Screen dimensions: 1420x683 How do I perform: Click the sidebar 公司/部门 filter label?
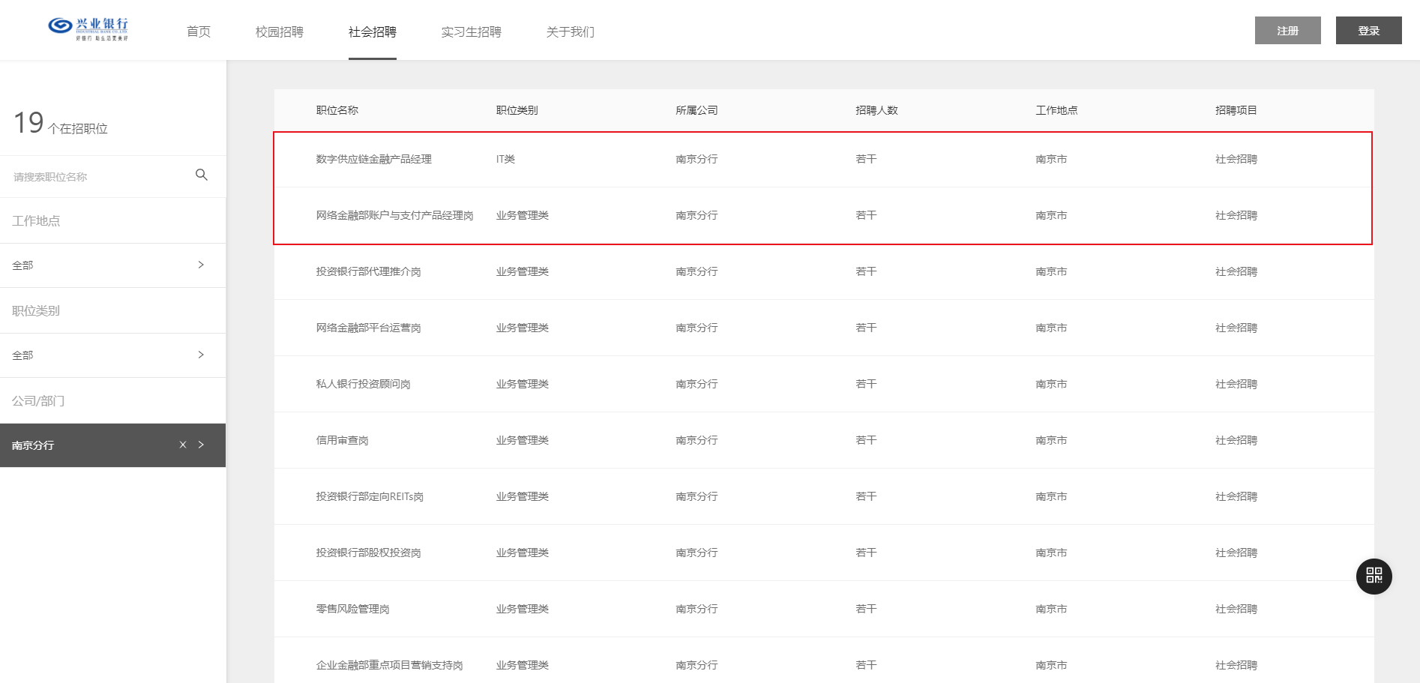[x=38, y=401]
